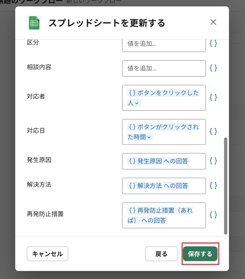Close the スプレッドシートを更新する dialog

pos(213,22)
